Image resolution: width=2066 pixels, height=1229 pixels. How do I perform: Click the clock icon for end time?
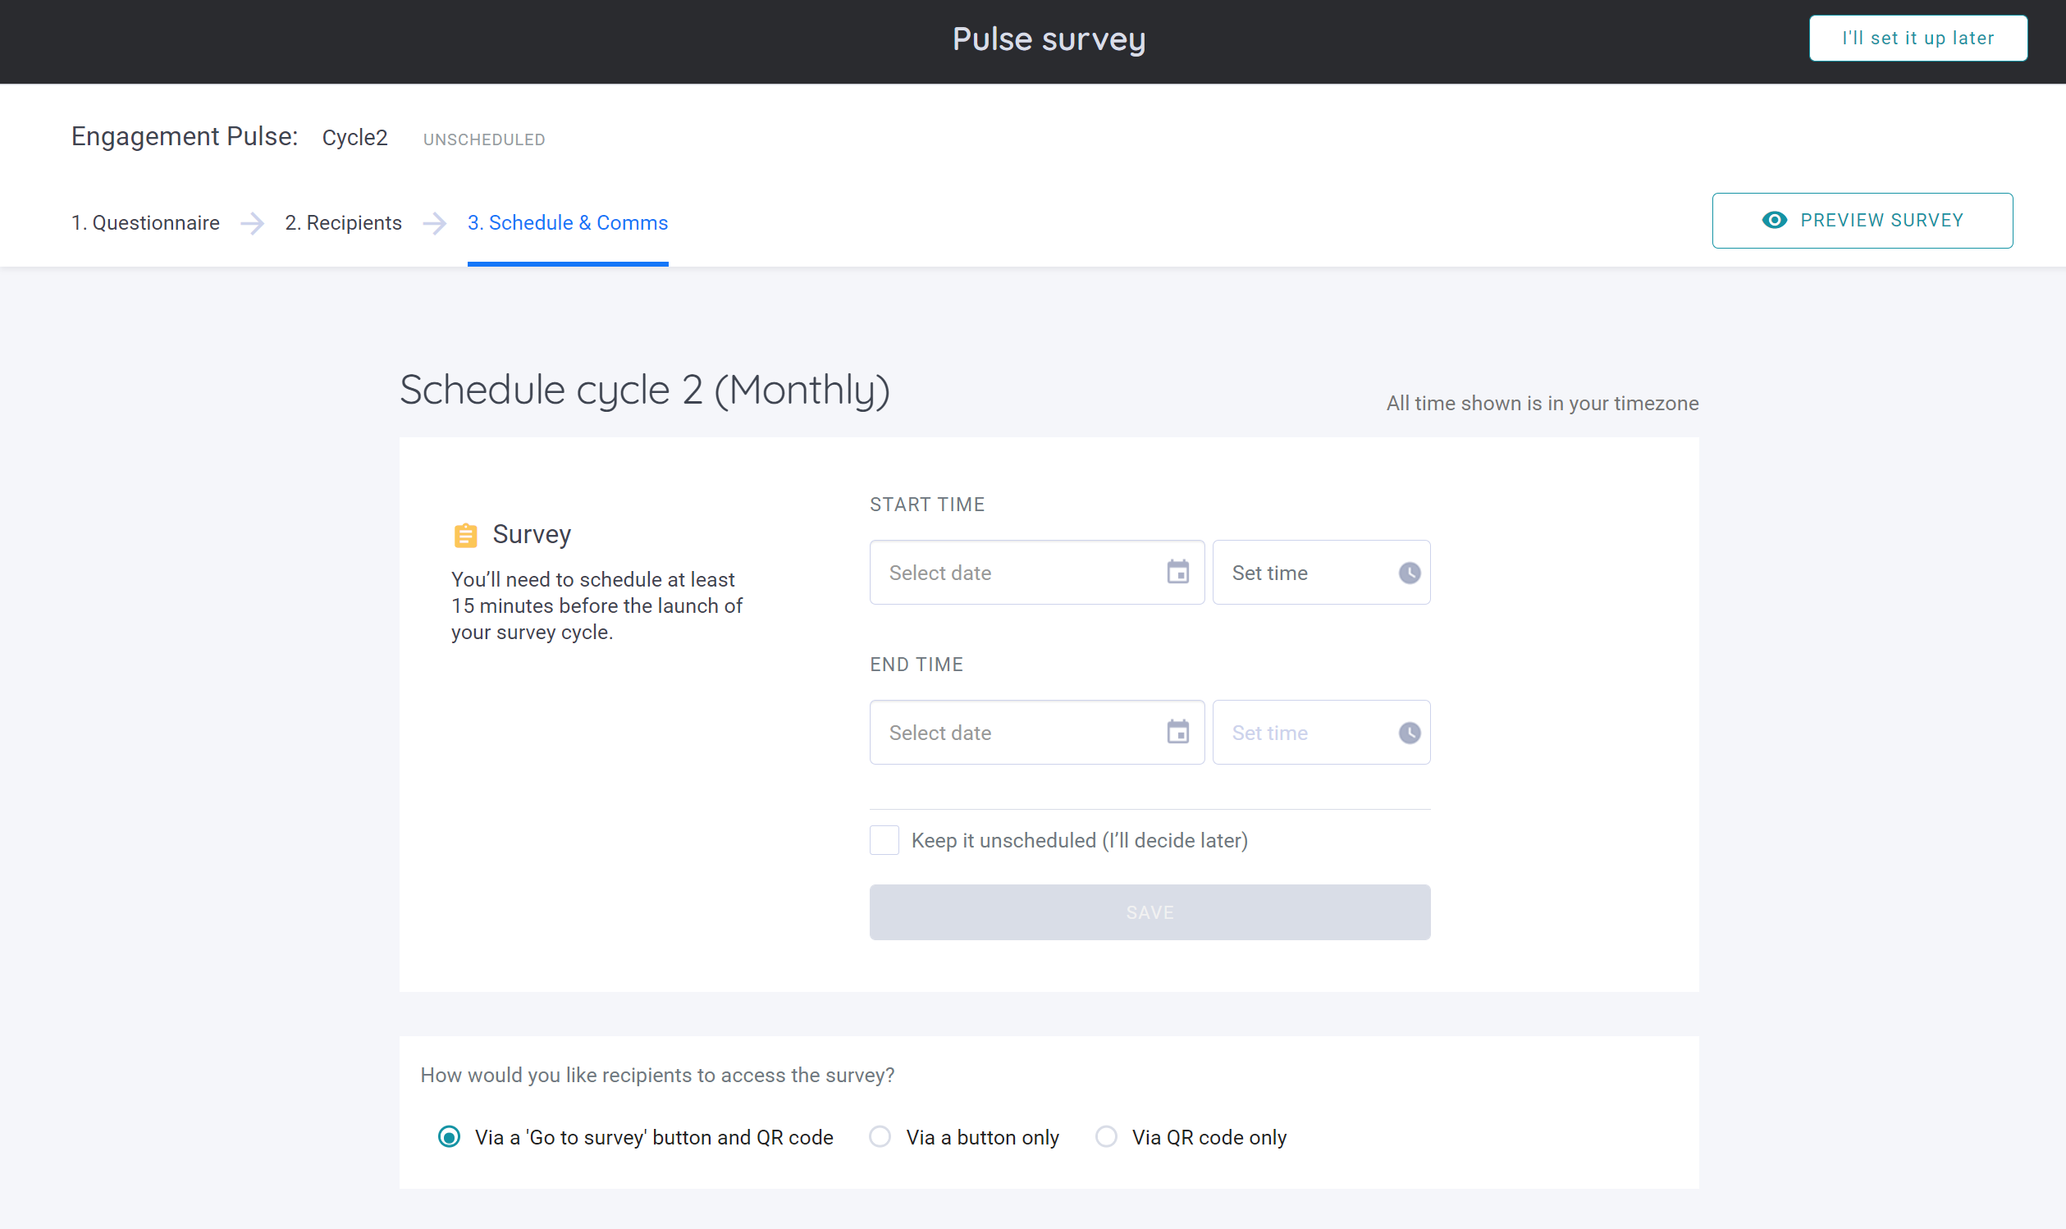pos(1406,732)
